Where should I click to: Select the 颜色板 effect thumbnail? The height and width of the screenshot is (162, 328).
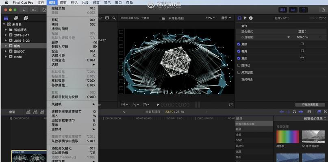[287, 137]
